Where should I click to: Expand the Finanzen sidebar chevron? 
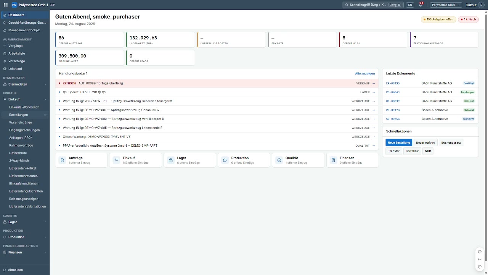[x=45, y=252]
